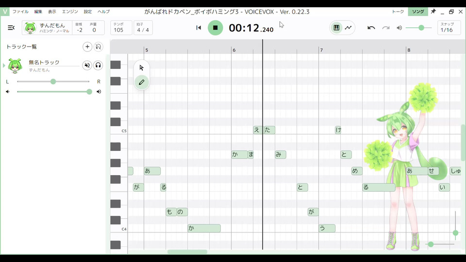Add a new track

pos(87,47)
